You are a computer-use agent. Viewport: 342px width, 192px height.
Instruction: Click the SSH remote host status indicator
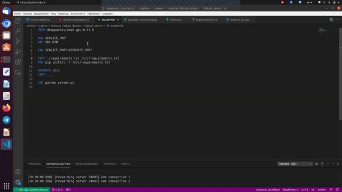(x=32, y=190)
